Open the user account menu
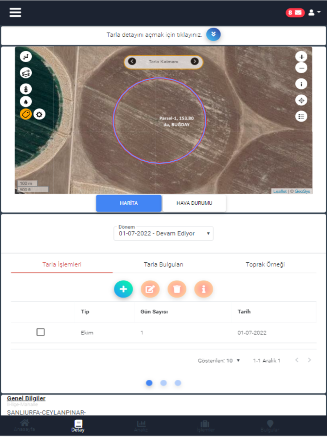Viewport: 327px width, 437px height. tap(314, 12)
